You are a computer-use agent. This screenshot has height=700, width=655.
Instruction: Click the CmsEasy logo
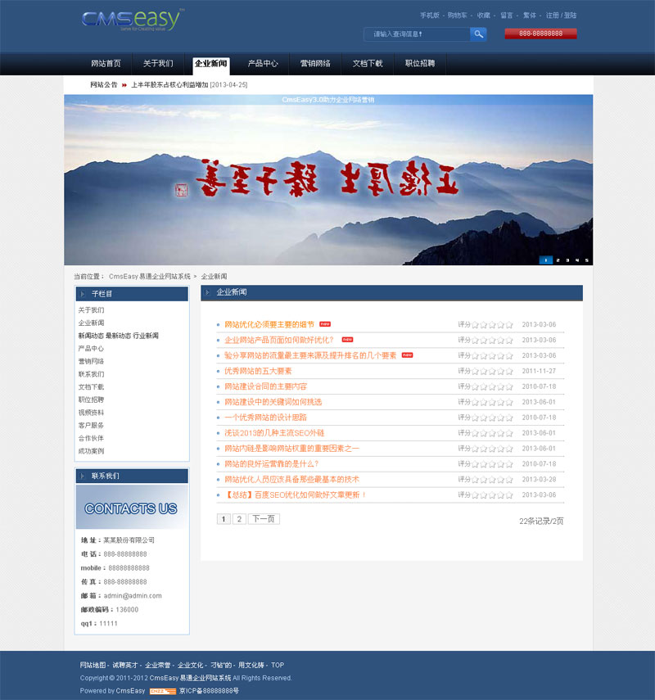click(x=133, y=20)
